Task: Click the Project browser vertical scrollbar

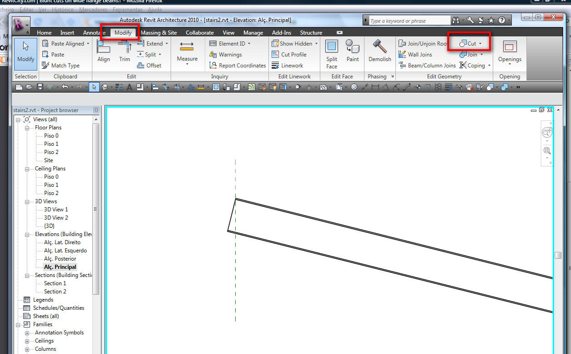Action: click(96, 209)
